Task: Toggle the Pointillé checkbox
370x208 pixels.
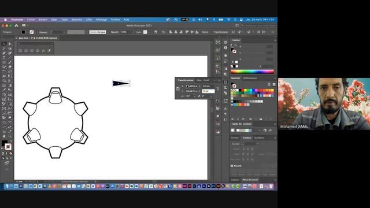Action: 232,166
